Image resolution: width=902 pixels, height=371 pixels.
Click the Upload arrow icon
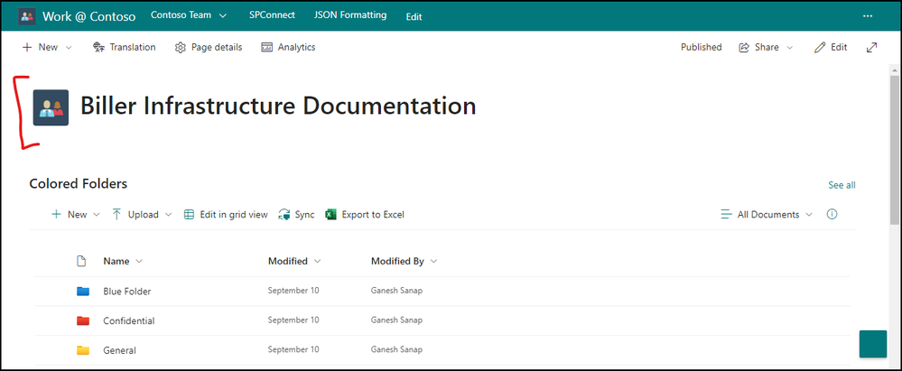116,215
